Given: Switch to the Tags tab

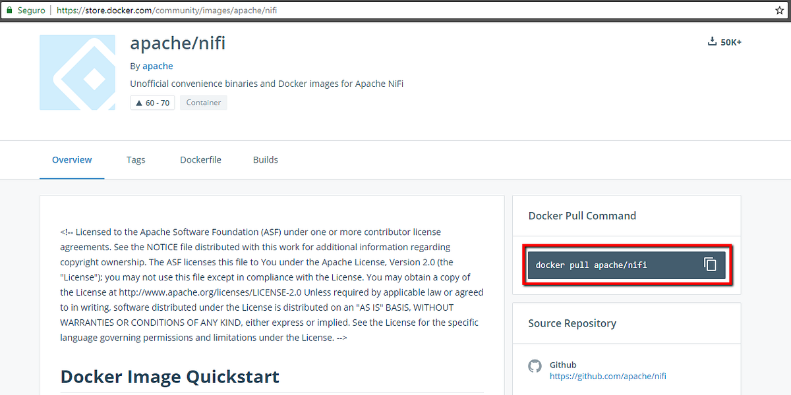Looking at the screenshot, I should [136, 159].
